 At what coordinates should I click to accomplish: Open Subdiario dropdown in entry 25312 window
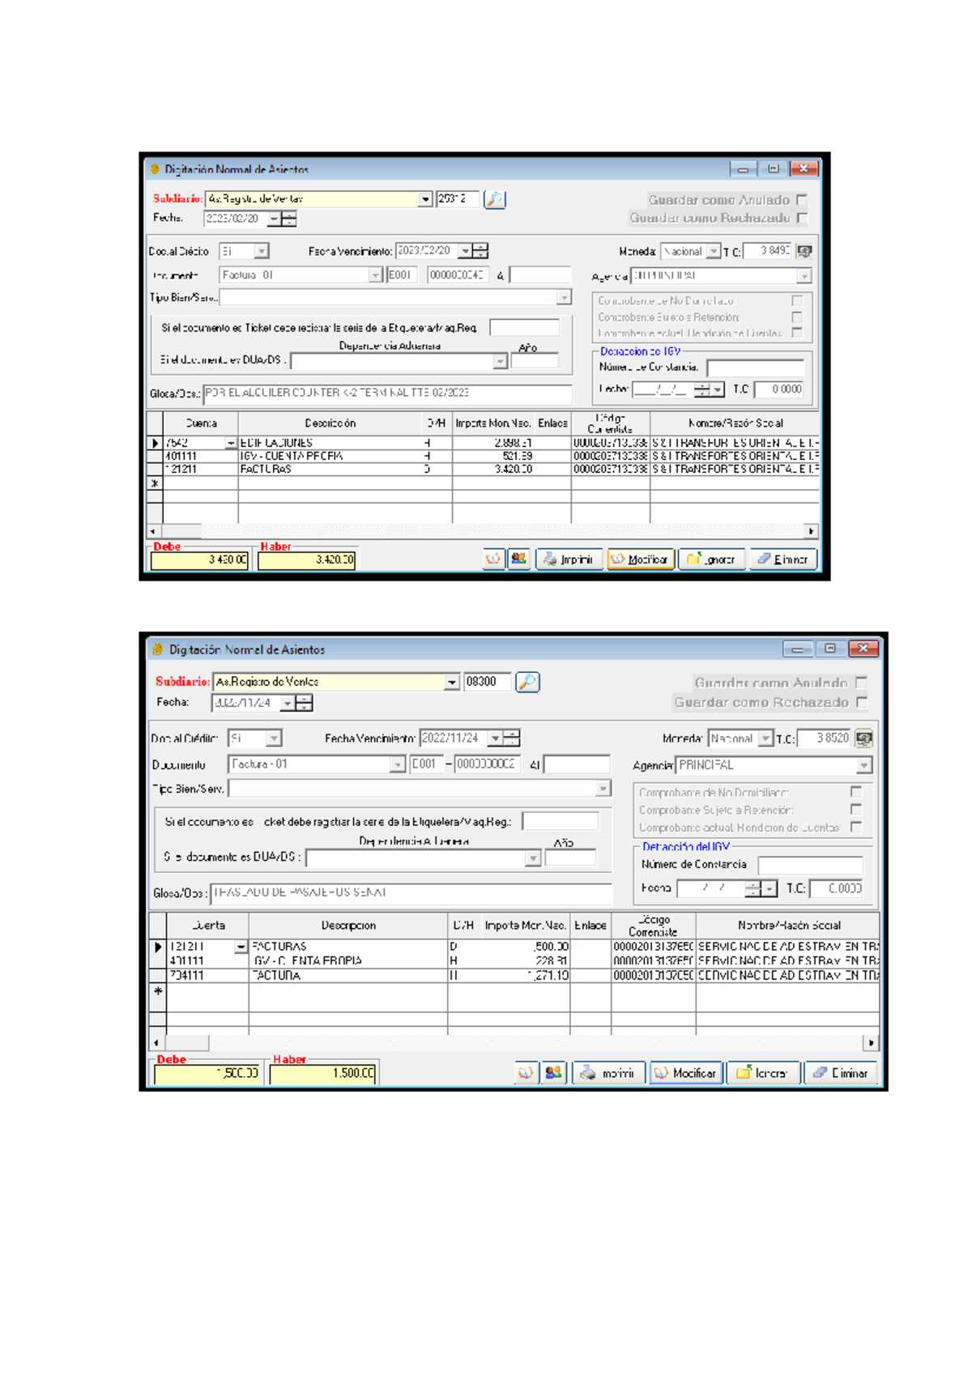[425, 199]
